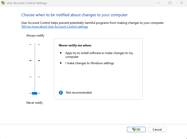Close the User Account Control Settings window
The image size is (187, 139).
tap(182, 3)
